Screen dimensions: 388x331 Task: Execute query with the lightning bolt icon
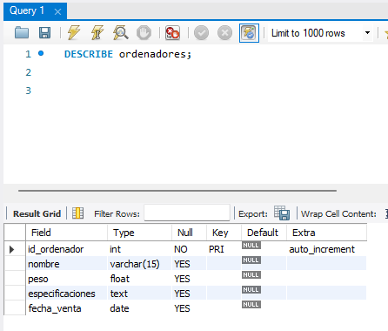(x=74, y=32)
